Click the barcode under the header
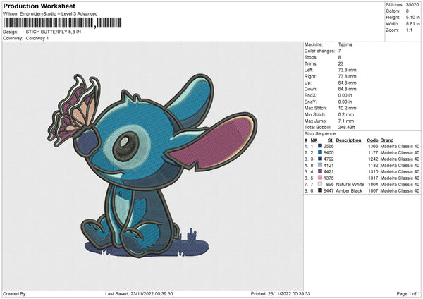Image resolution: width=423 pixels, height=299 pixels. coord(62,23)
